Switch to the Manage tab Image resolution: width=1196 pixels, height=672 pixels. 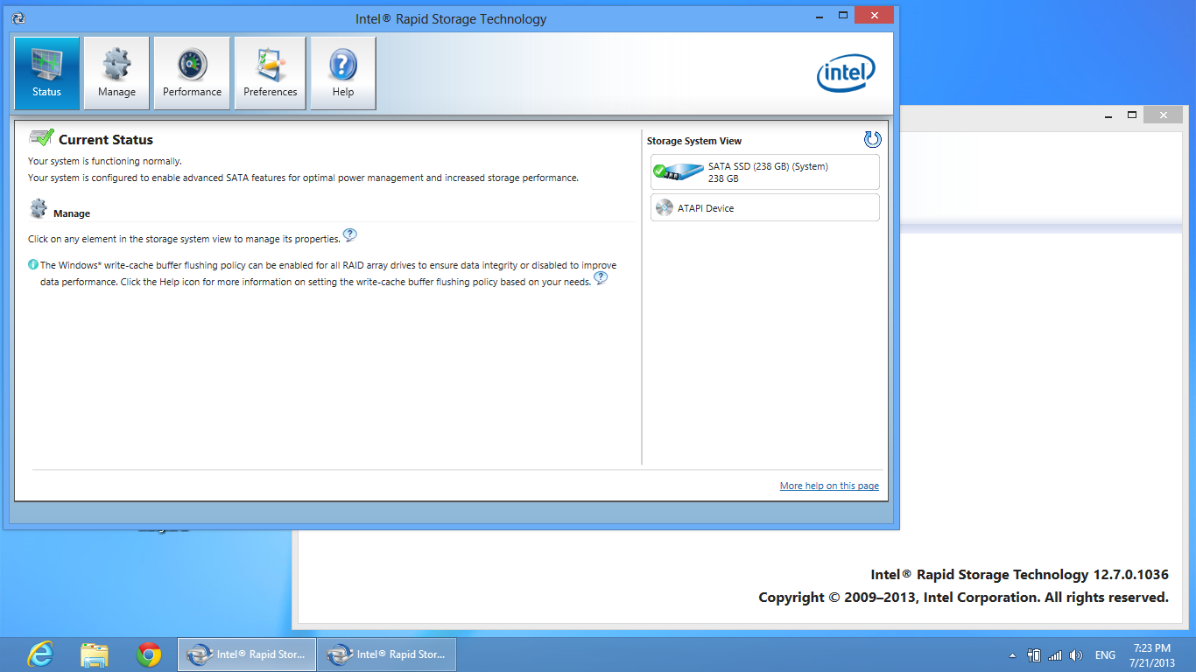point(116,73)
